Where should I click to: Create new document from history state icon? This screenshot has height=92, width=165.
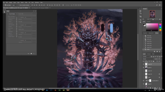pyautogui.click(x=154, y=52)
